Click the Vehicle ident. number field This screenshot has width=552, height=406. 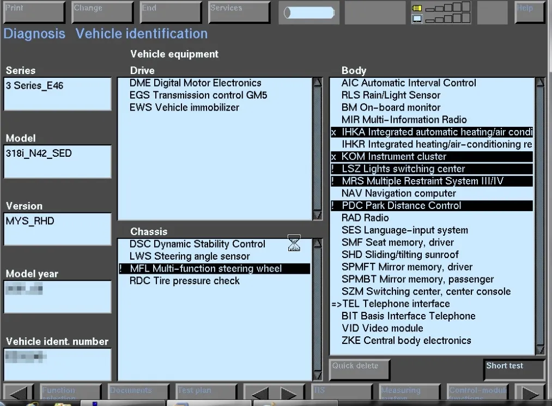(x=57, y=364)
